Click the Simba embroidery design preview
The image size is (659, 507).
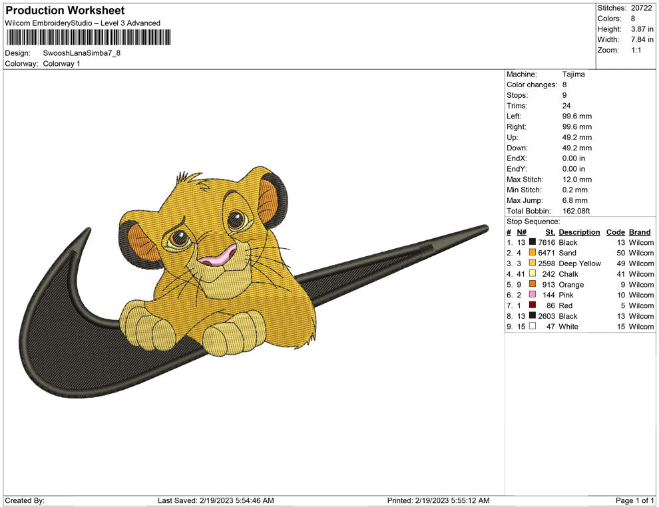coord(254,282)
